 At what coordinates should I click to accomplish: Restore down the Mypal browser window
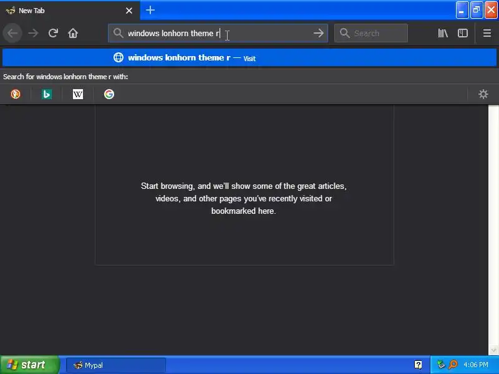coord(477,10)
